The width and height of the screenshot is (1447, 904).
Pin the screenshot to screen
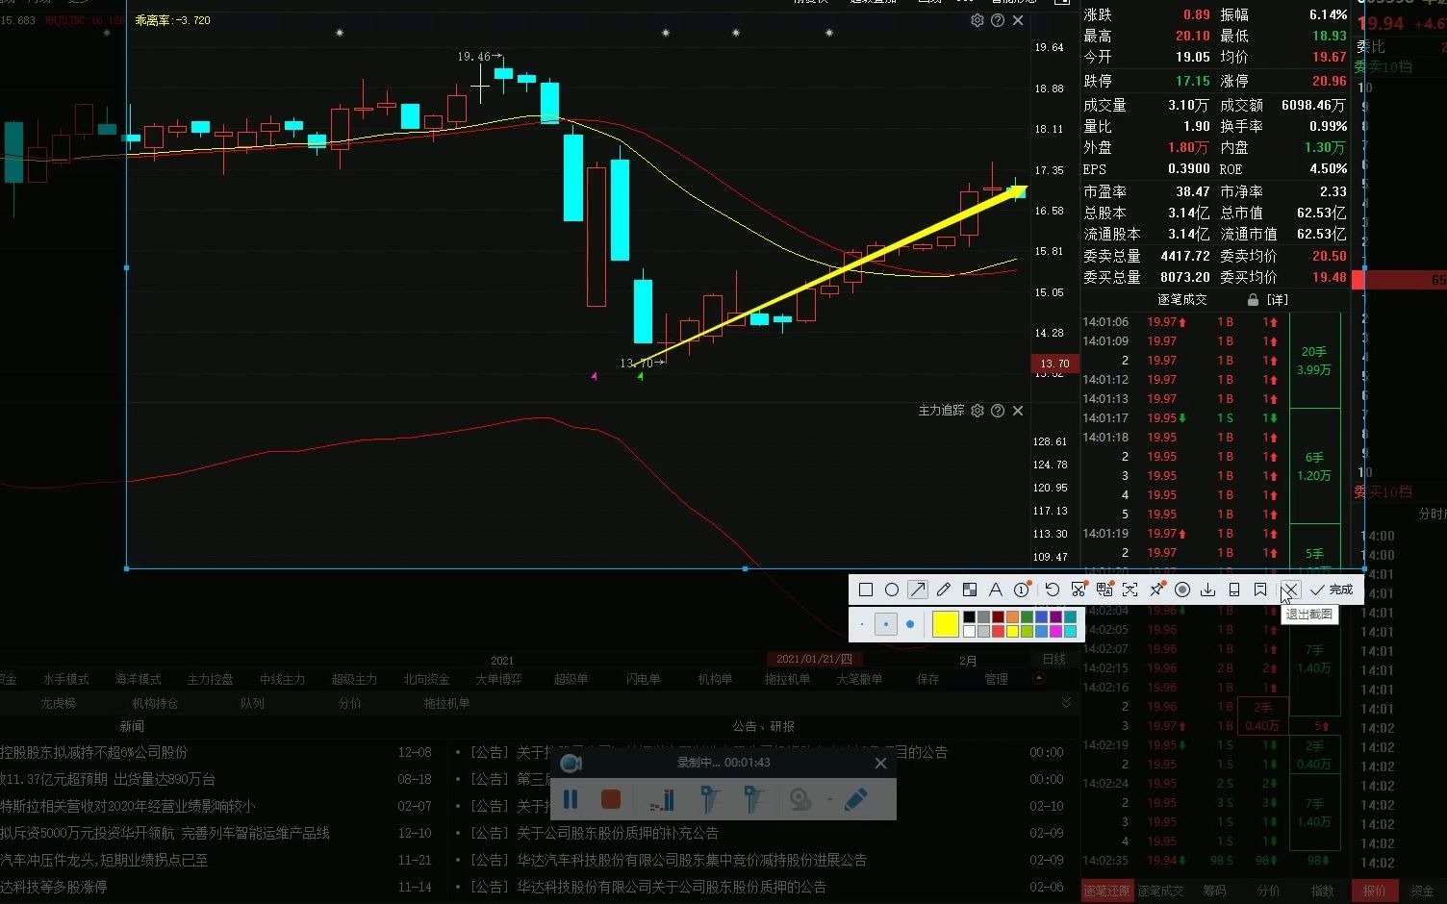(x=1156, y=590)
